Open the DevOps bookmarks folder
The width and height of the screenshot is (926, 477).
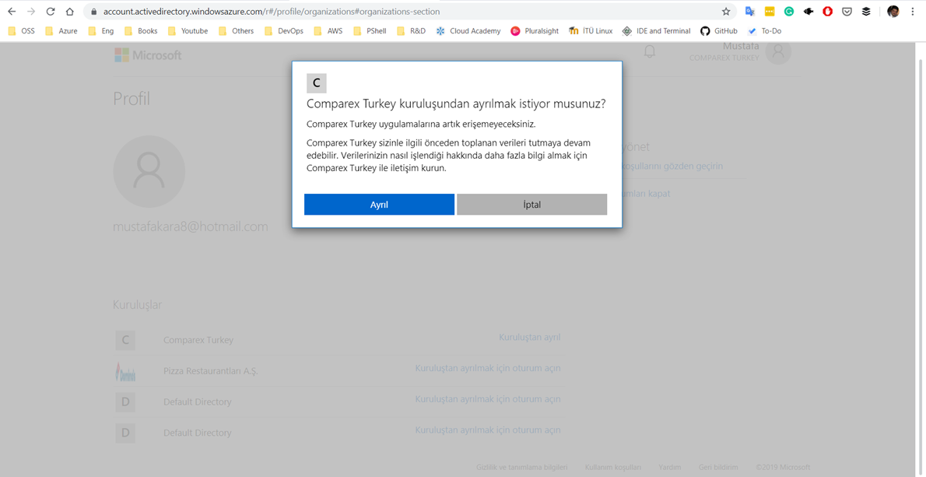[x=284, y=30]
